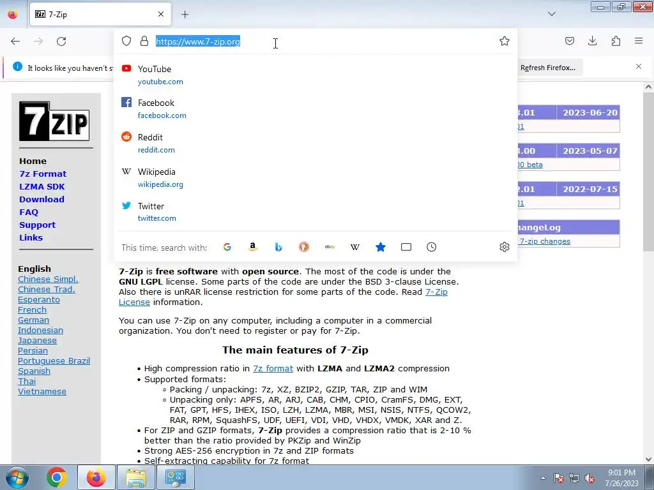The height and width of the screenshot is (490, 654).
Task: Open the Downloads panel
Action: click(592, 41)
